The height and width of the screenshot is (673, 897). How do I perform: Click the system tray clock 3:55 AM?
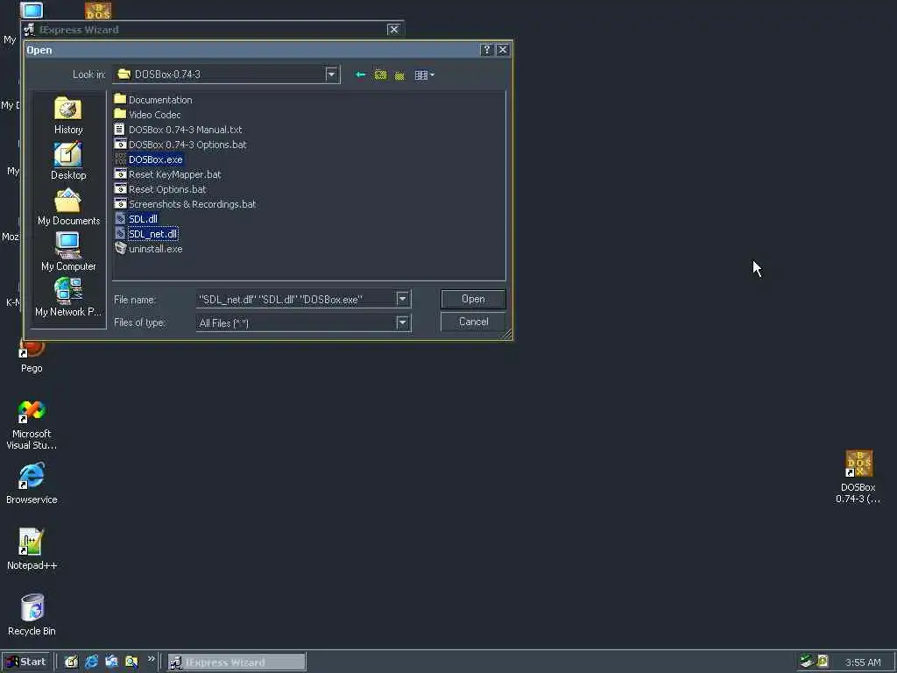(x=863, y=662)
